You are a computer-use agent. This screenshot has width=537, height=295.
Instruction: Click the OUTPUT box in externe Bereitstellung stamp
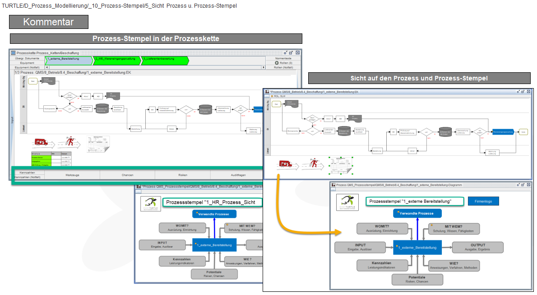pyautogui.click(x=478, y=247)
